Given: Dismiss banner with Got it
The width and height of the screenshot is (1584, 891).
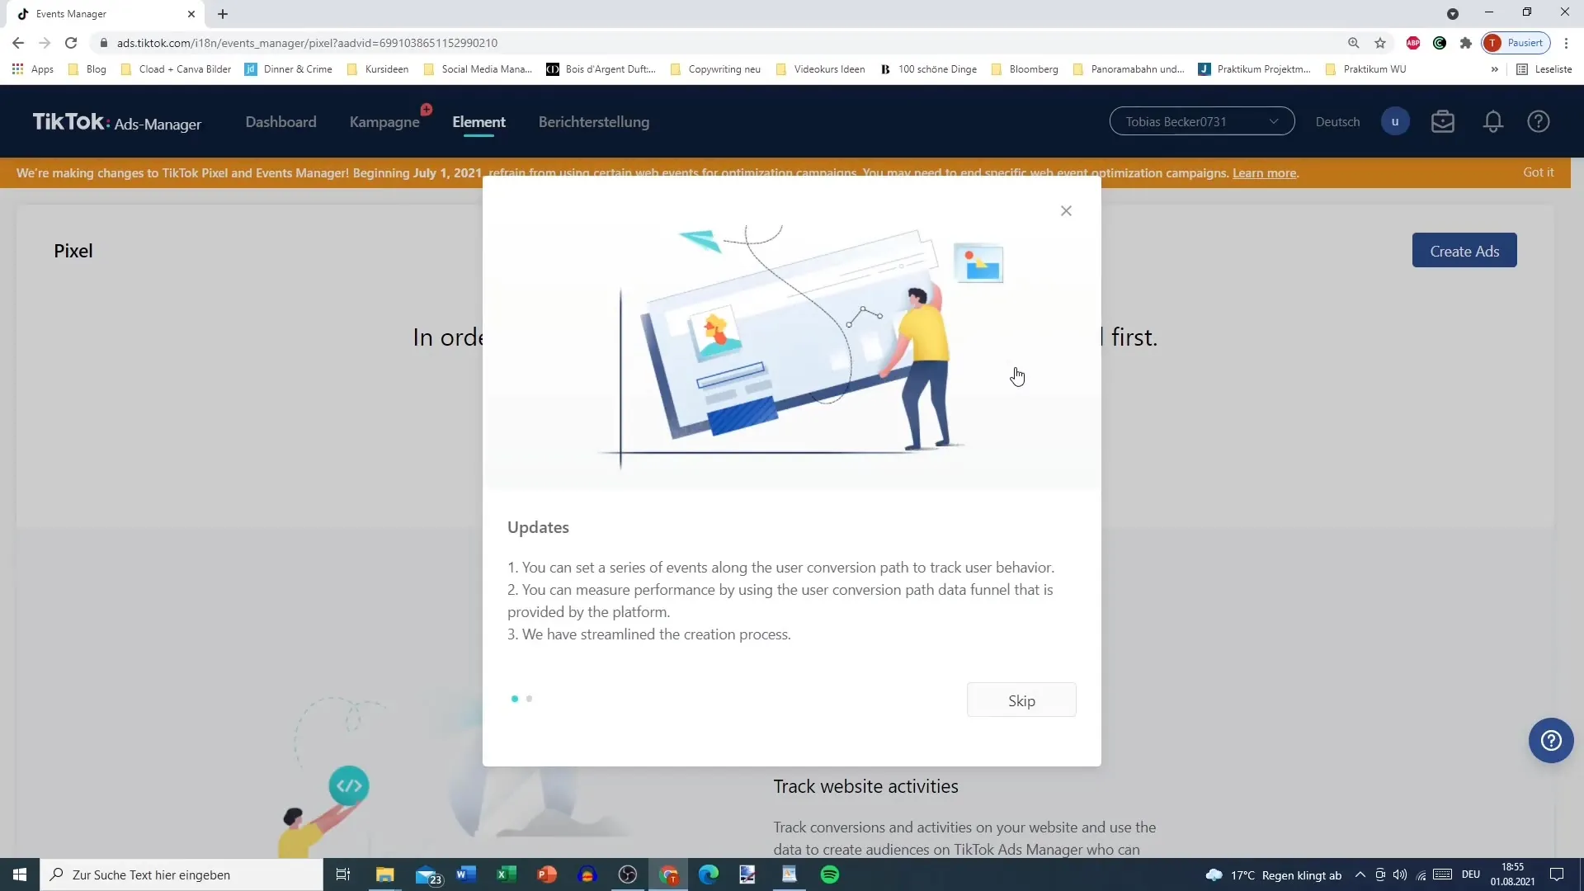Looking at the screenshot, I should (x=1538, y=172).
